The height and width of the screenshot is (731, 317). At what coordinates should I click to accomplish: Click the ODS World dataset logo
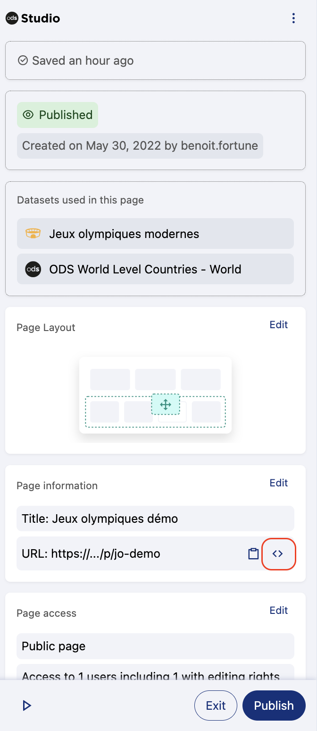click(33, 269)
